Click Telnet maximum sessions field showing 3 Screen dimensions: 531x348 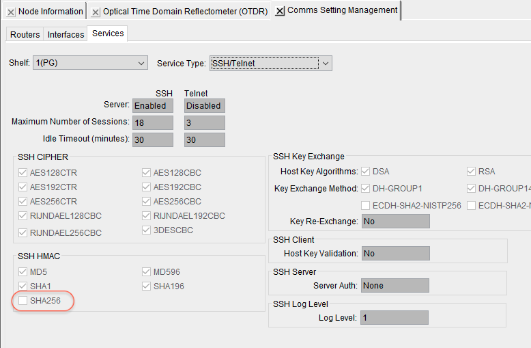205,123
